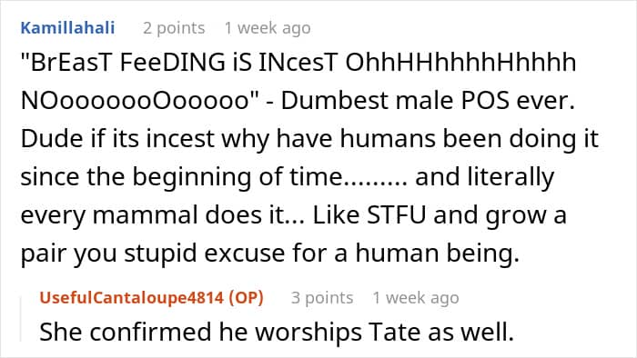The image size is (637, 358).
Task: Click the '(OP)' tag beside UsefulCantaloupe4814
Action: coord(246,298)
